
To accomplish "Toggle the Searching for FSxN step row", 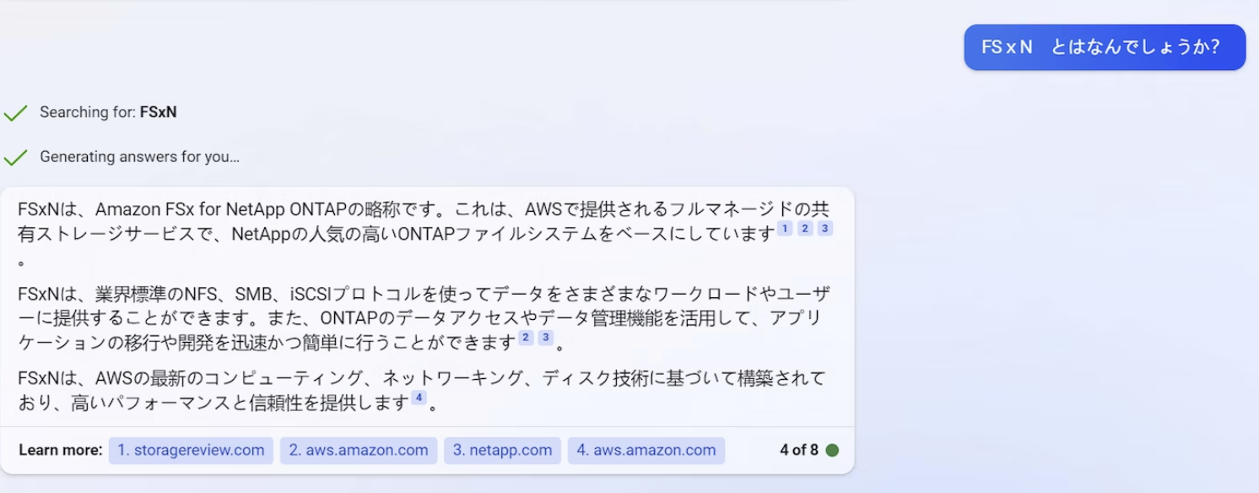I will (x=106, y=111).
